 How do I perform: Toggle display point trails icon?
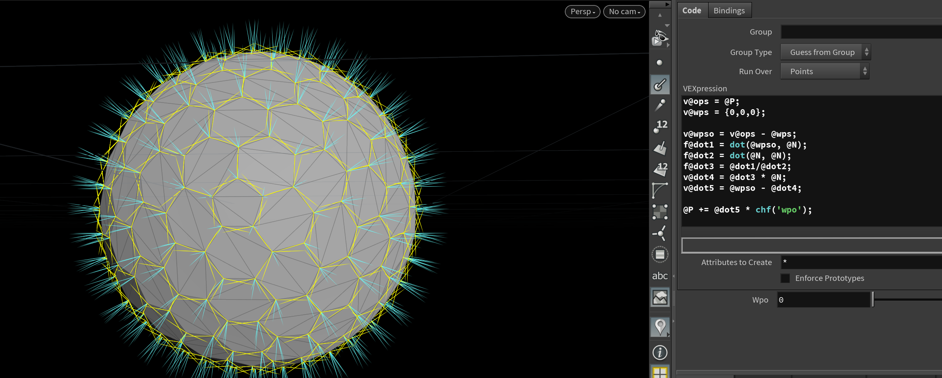point(660,105)
